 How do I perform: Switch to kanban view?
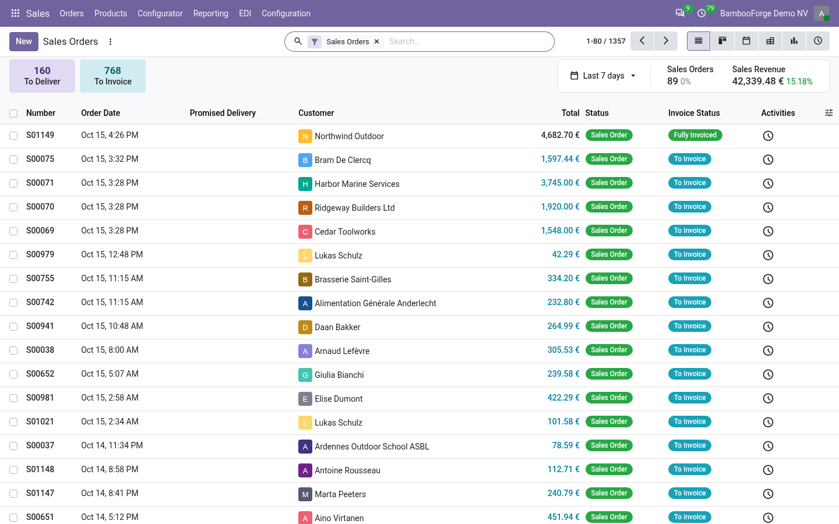tap(722, 41)
